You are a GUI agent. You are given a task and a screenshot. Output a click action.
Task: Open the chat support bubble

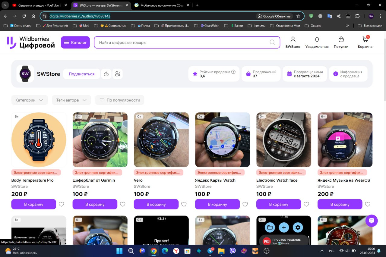tap(372, 221)
